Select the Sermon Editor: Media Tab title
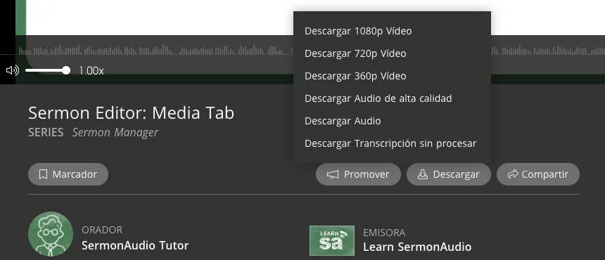This screenshot has width=605, height=260. coord(131,113)
